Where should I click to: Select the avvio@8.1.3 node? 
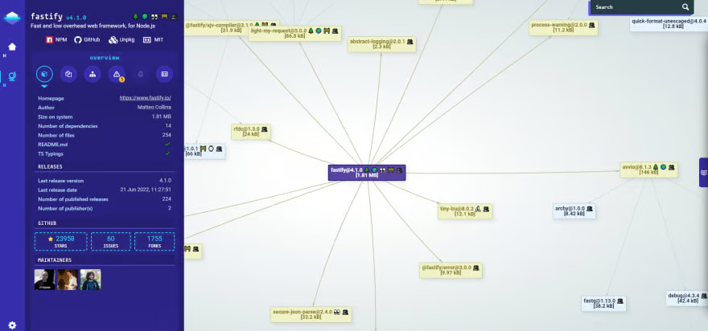tap(648, 170)
